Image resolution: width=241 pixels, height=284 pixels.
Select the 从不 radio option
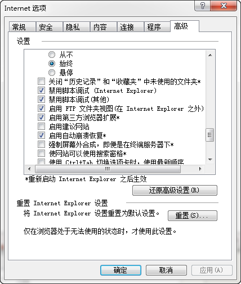coord(52,55)
